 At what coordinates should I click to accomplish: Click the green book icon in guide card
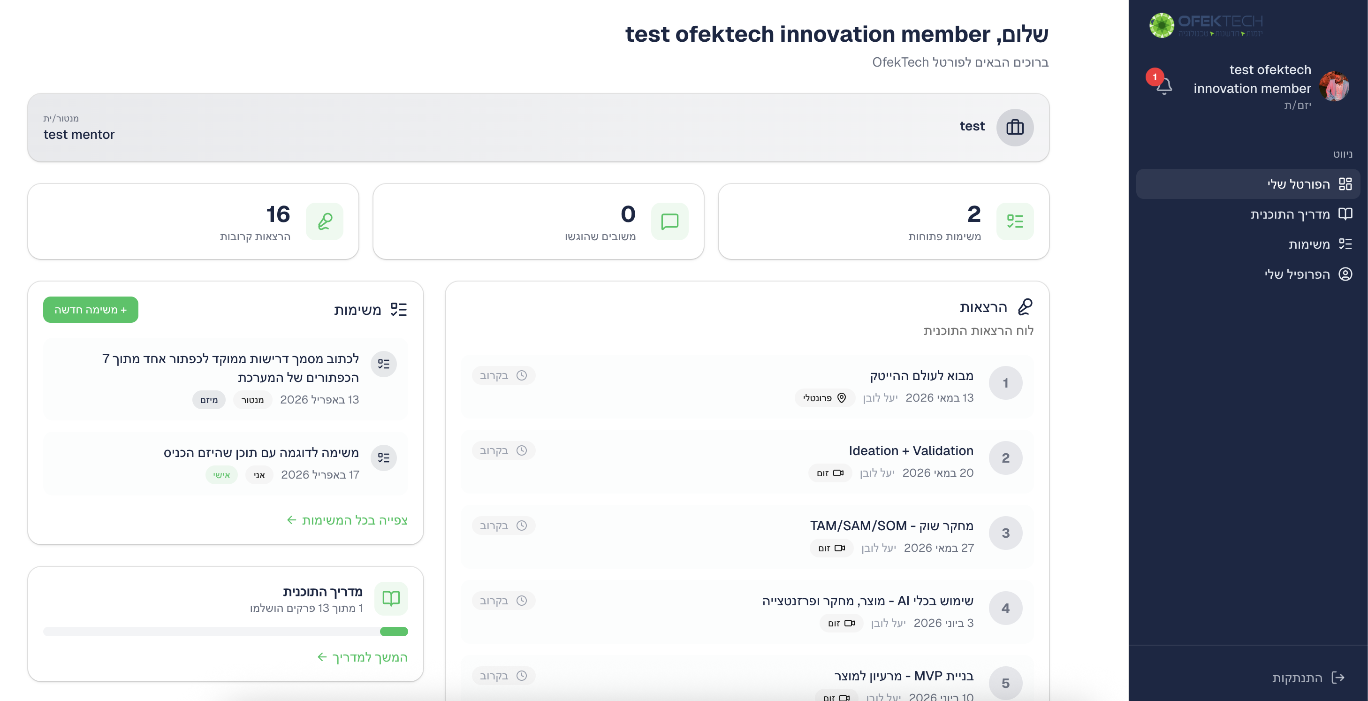(x=391, y=599)
